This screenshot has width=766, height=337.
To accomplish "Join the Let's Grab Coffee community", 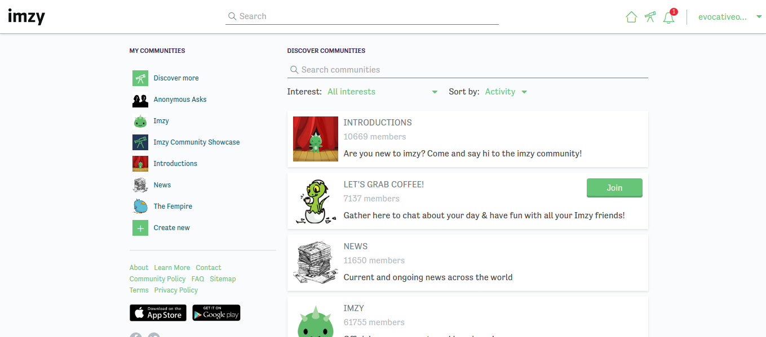I will pos(614,188).
